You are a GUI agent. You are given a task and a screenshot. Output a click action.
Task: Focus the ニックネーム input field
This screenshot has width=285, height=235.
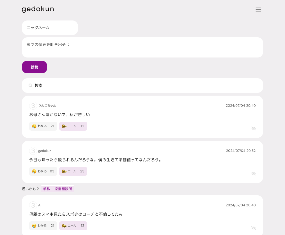click(50, 28)
